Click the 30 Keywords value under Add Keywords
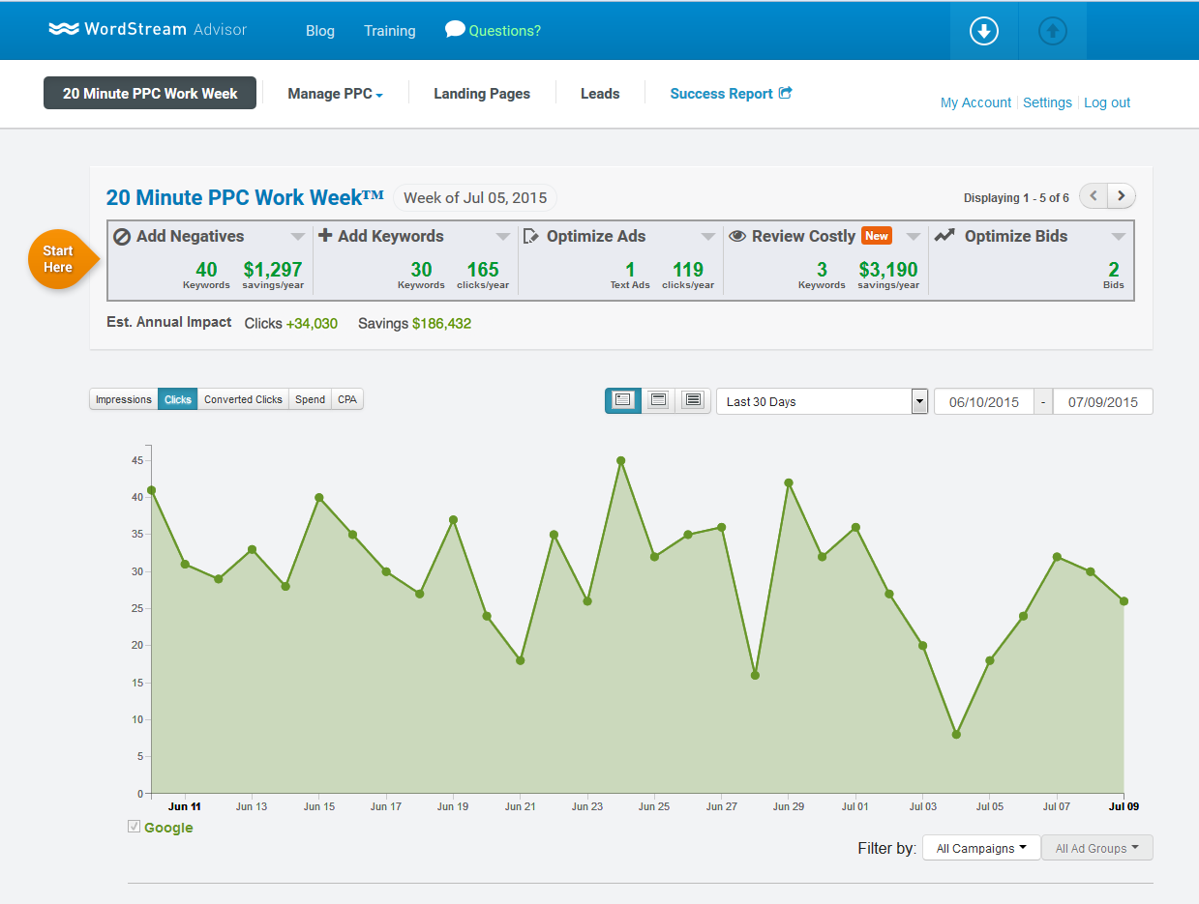 [x=421, y=275]
